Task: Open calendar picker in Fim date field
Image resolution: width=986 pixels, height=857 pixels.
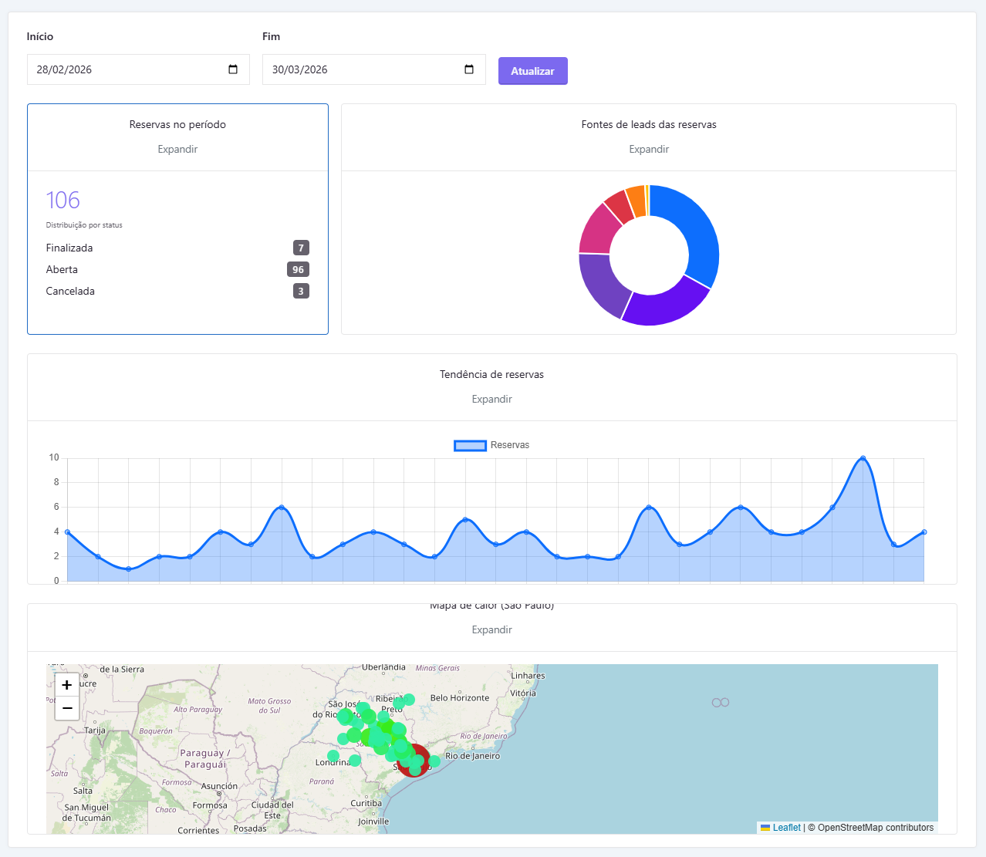Action: click(469, 69)
